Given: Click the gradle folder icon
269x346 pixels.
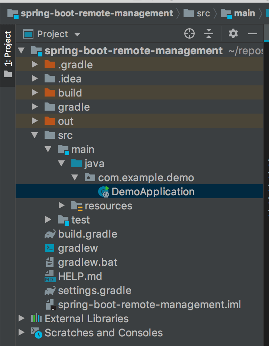Looking at the screenshot, I should point(50,107).
